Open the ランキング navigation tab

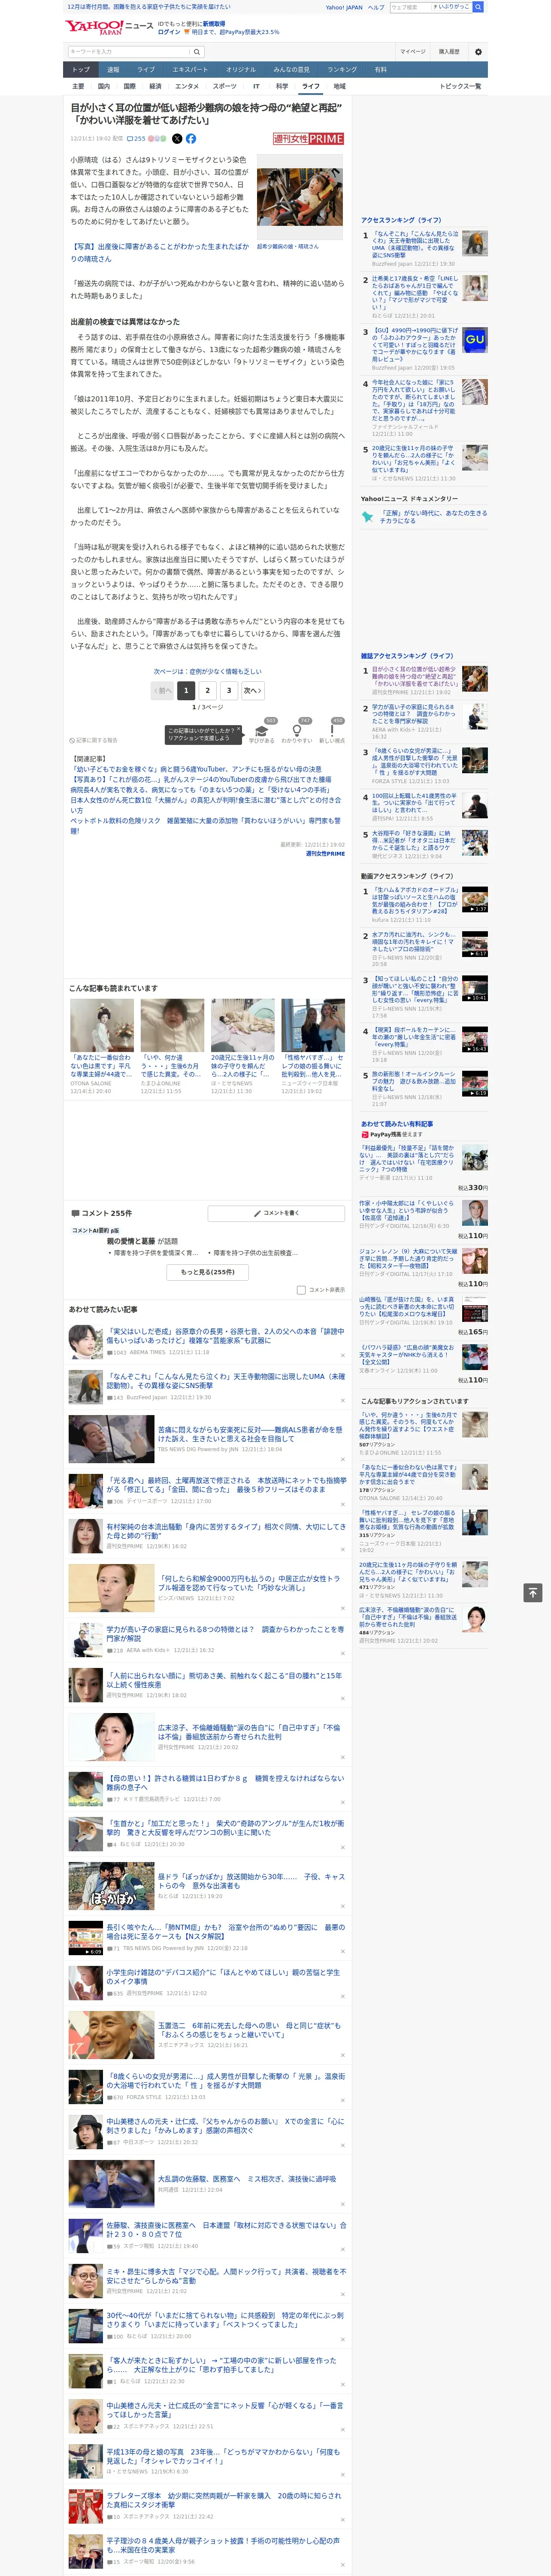[x=342, y=70]
